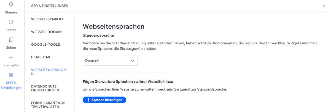Open the Ebenen layers icon
Image resolution: width=328 pixels, height=112 pixels.
click(11, 4)
